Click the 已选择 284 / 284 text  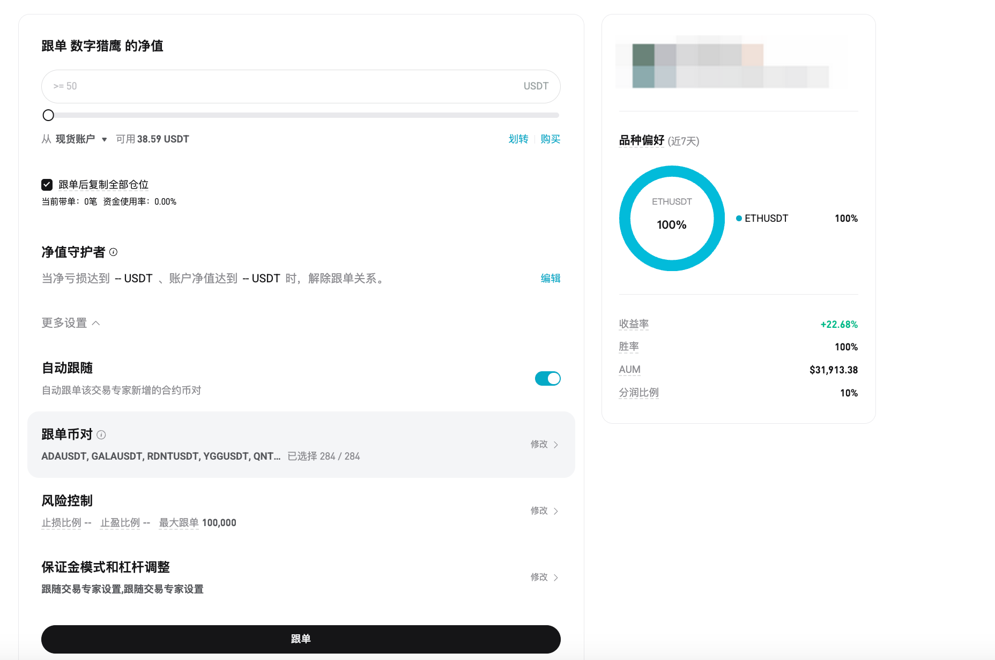324,456
